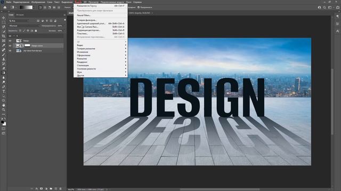The image size is (341, 191).
Task: Click the Home icon in options bar
Action: (x=5, y=7)
